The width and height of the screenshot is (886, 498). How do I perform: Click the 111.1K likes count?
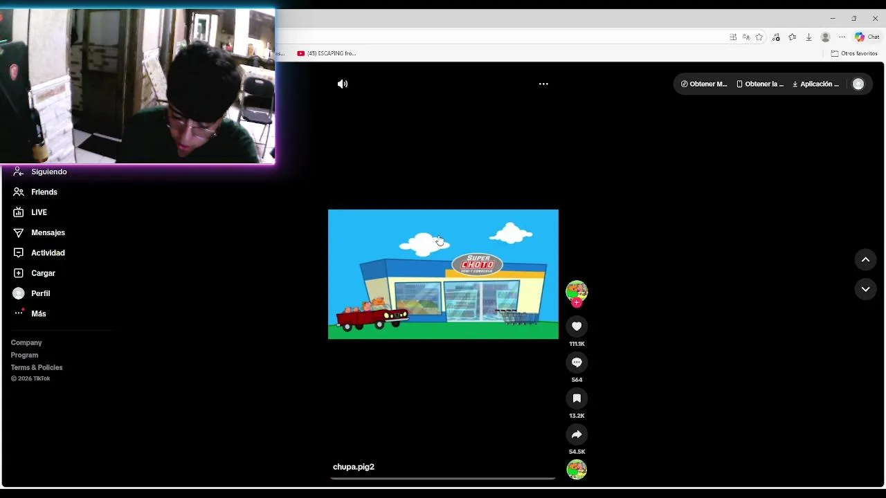click(x=577, y=344)
